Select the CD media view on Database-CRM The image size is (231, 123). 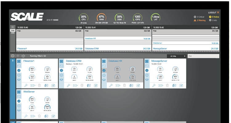(x=61, y=75)
